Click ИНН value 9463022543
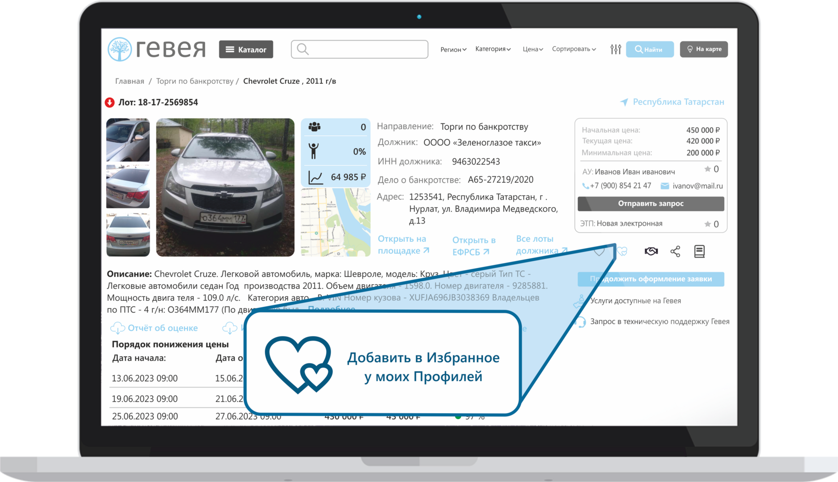Screen dimensions: 838x482 [476, 162]
